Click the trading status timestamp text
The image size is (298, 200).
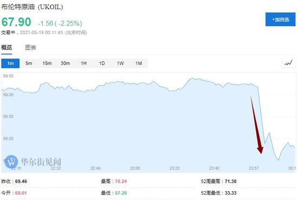click(x=44, y=33)
